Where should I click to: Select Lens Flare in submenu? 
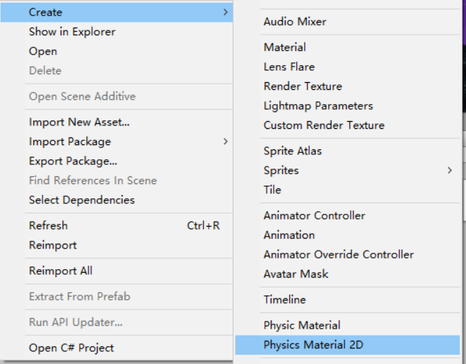pyautogui.click(x=289, y=67)
